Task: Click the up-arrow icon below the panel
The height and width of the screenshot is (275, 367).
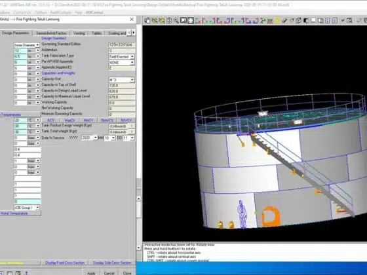Action: pos(26,273)
